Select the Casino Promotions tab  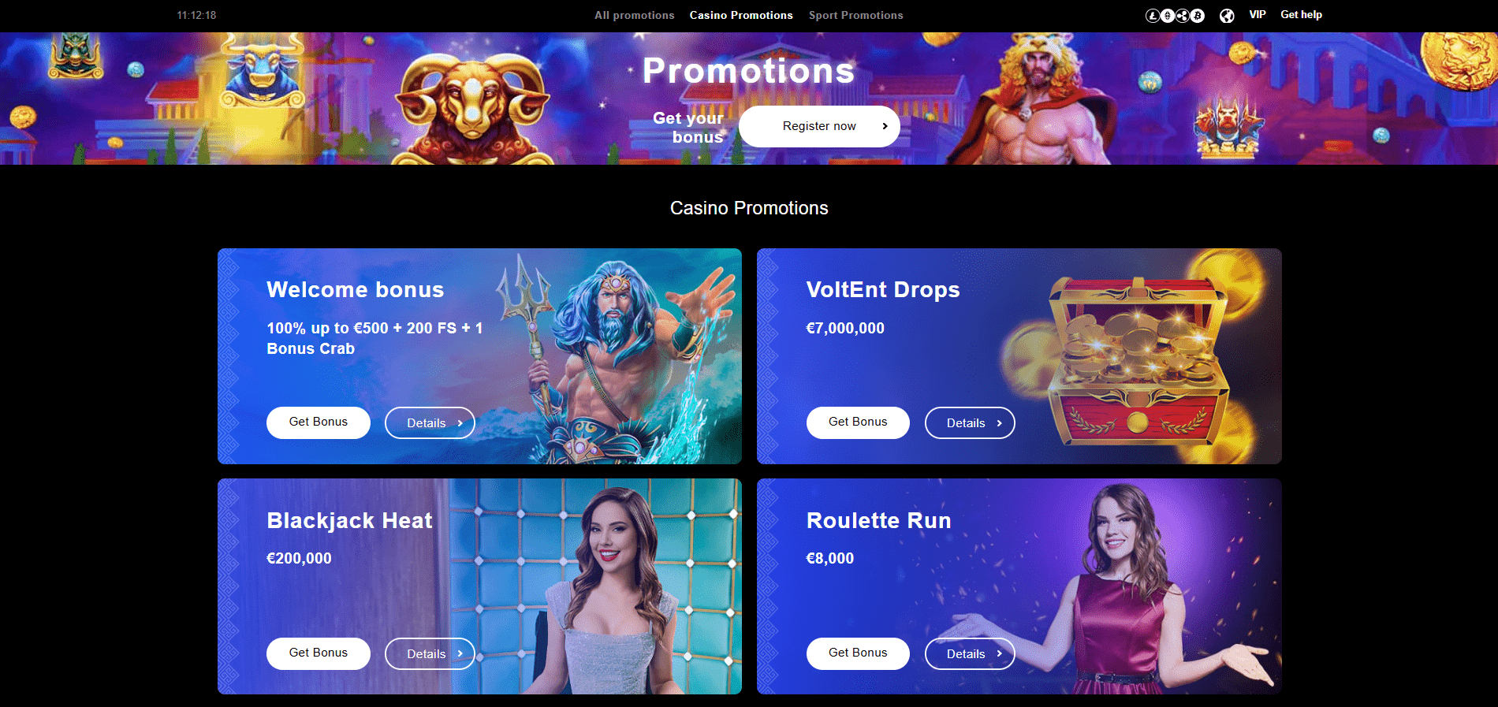[741, 15]
